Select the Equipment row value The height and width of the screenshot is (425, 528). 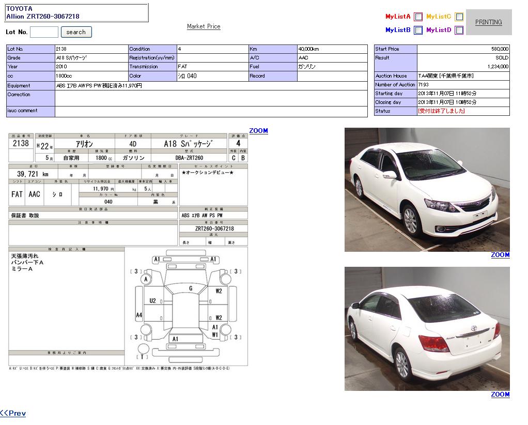211,85
